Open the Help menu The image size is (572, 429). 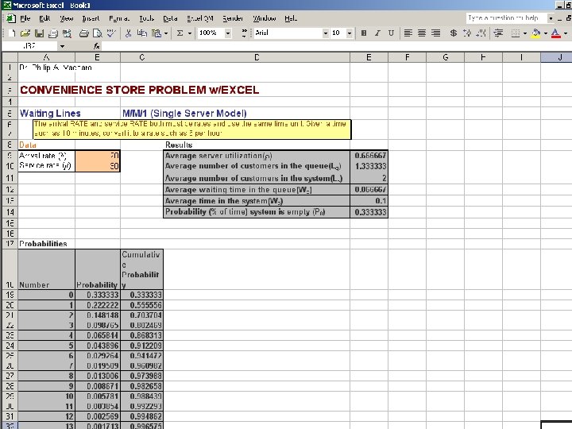[x=291, y=18]
